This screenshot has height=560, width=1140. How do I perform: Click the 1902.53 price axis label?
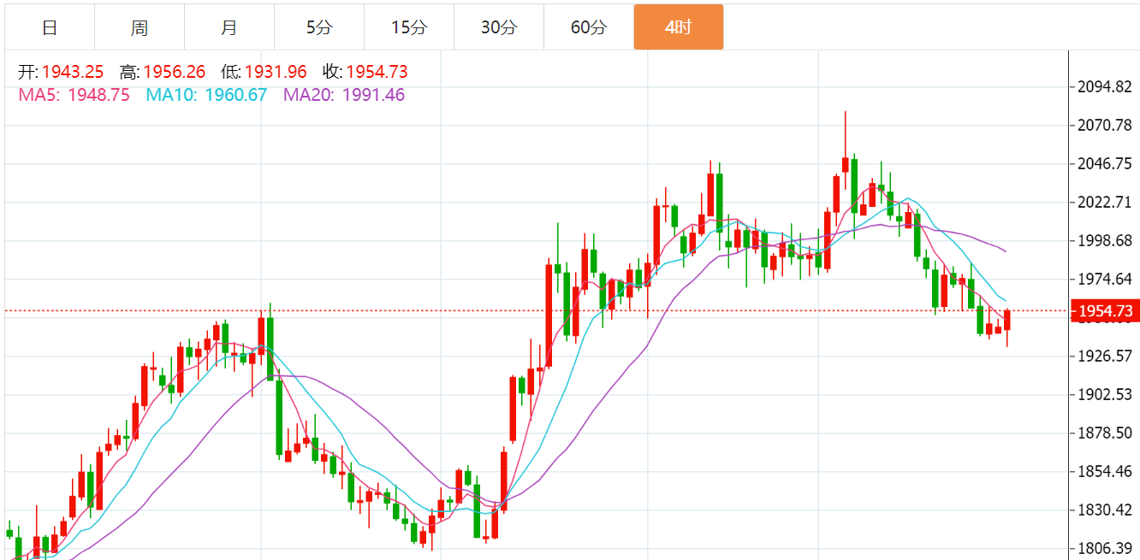pos(1105,394)
